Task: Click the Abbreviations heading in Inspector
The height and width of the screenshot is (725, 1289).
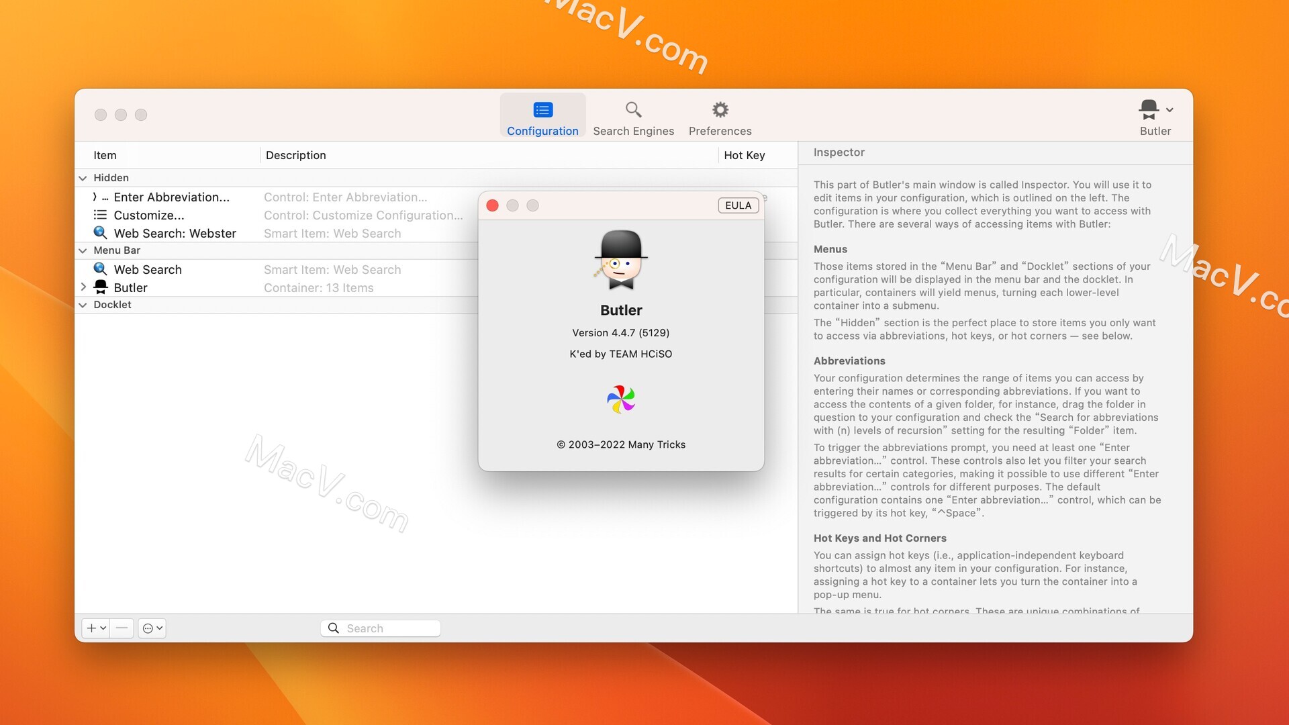Action: pos(849,360)
